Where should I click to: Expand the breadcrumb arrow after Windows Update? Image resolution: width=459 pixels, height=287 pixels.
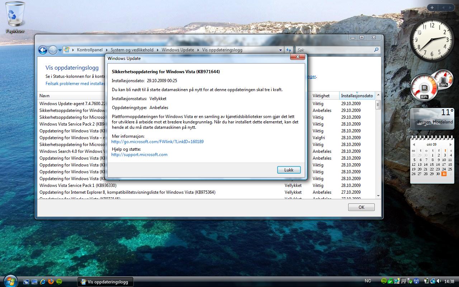pos(198,50)
